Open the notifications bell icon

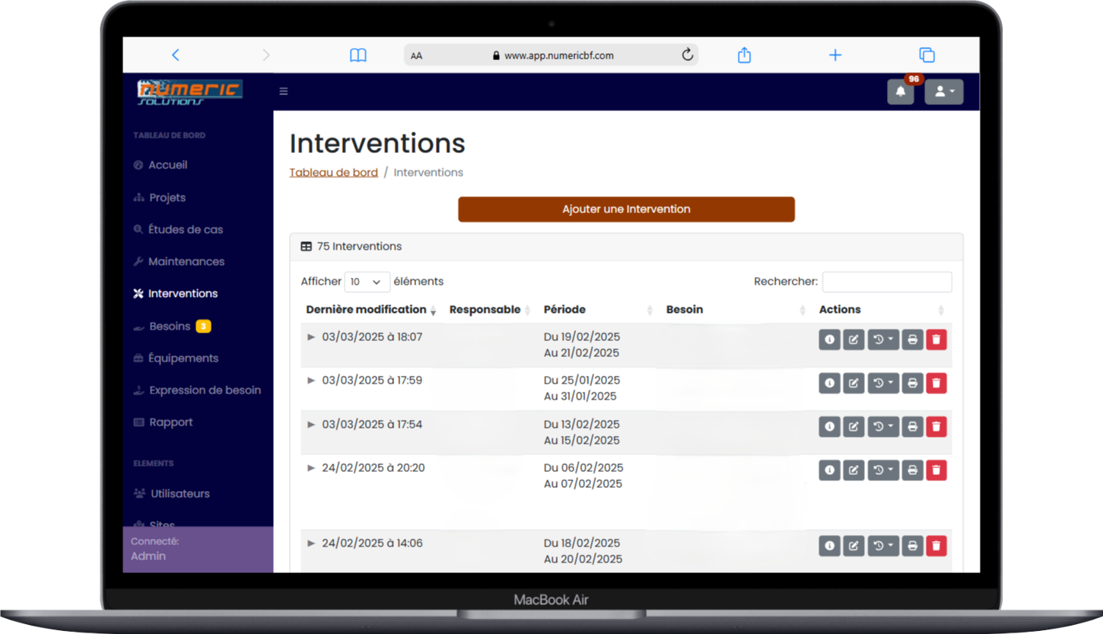[x=900, y=92]
